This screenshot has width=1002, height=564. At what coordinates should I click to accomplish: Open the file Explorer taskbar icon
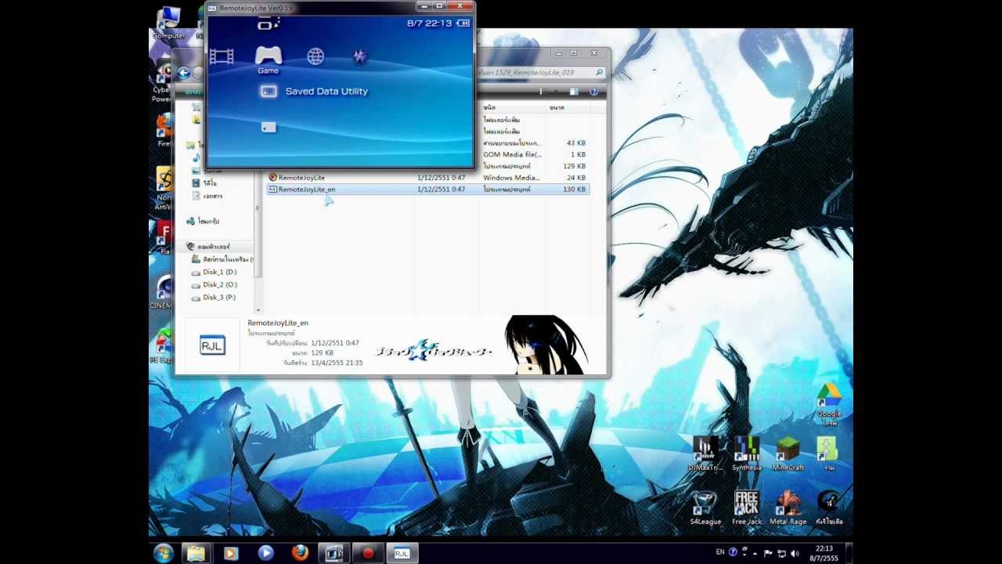click(196, 553)
